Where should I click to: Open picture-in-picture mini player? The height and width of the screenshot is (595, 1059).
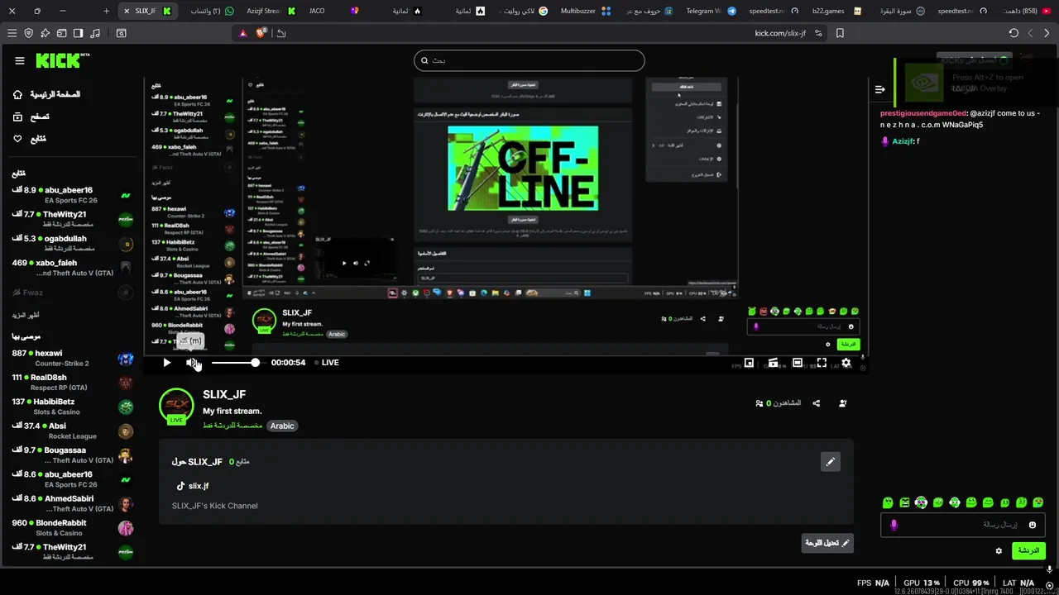pos(749,363)
